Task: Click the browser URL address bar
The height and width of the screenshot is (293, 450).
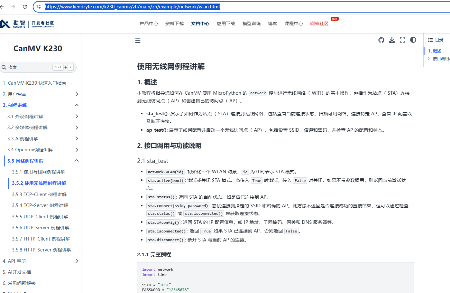Action: click(x=225, y=6)
